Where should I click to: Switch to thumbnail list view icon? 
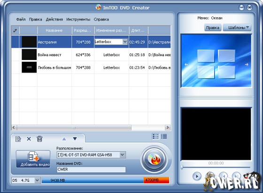(155, 136)
